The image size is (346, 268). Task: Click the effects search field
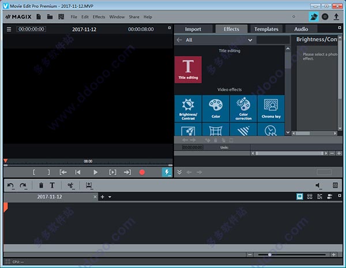273,40
